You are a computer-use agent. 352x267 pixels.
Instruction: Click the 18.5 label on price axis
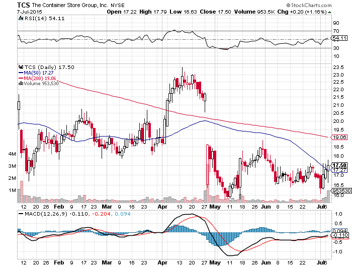(x=338, y=147)
